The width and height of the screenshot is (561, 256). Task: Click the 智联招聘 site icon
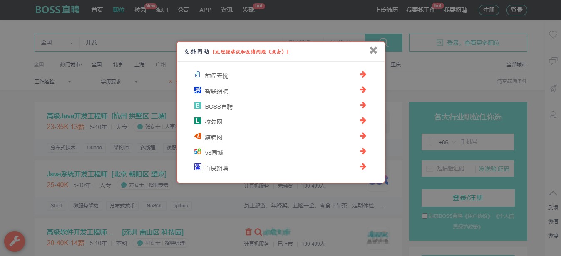[198, 90]
